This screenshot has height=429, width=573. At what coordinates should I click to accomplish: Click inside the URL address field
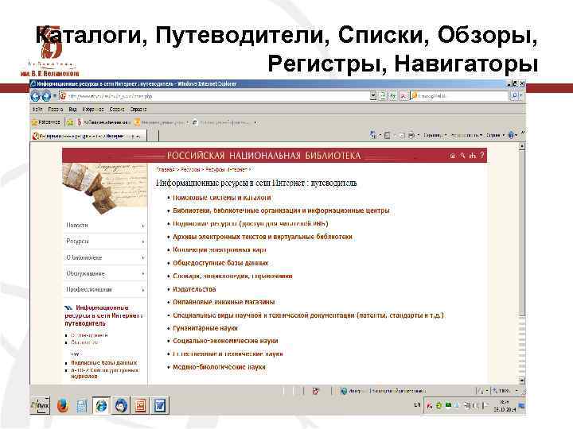(216, 96)
